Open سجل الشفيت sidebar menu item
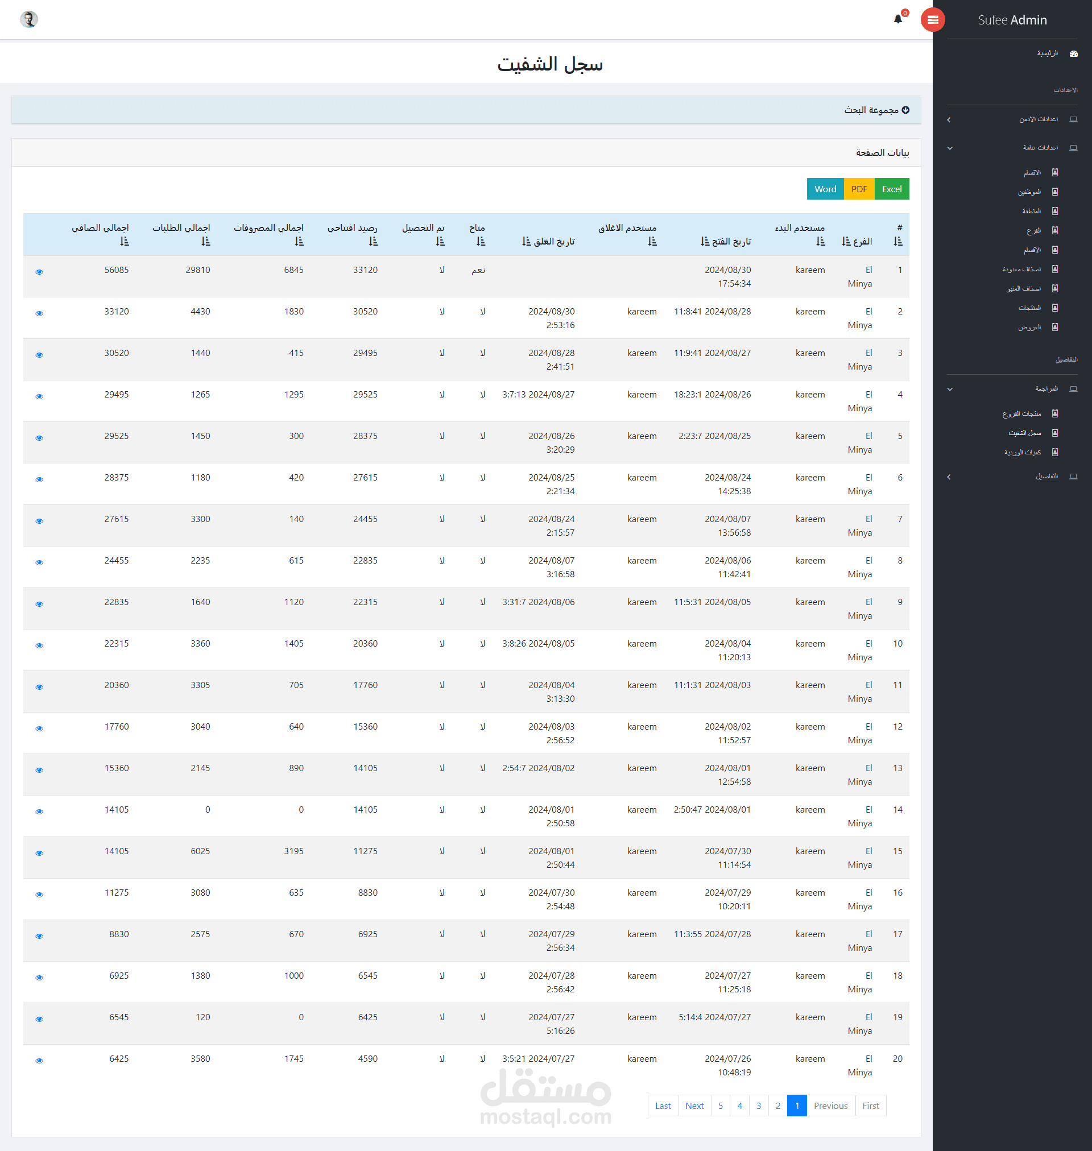The image size is (1092, 1151). 1025,433
